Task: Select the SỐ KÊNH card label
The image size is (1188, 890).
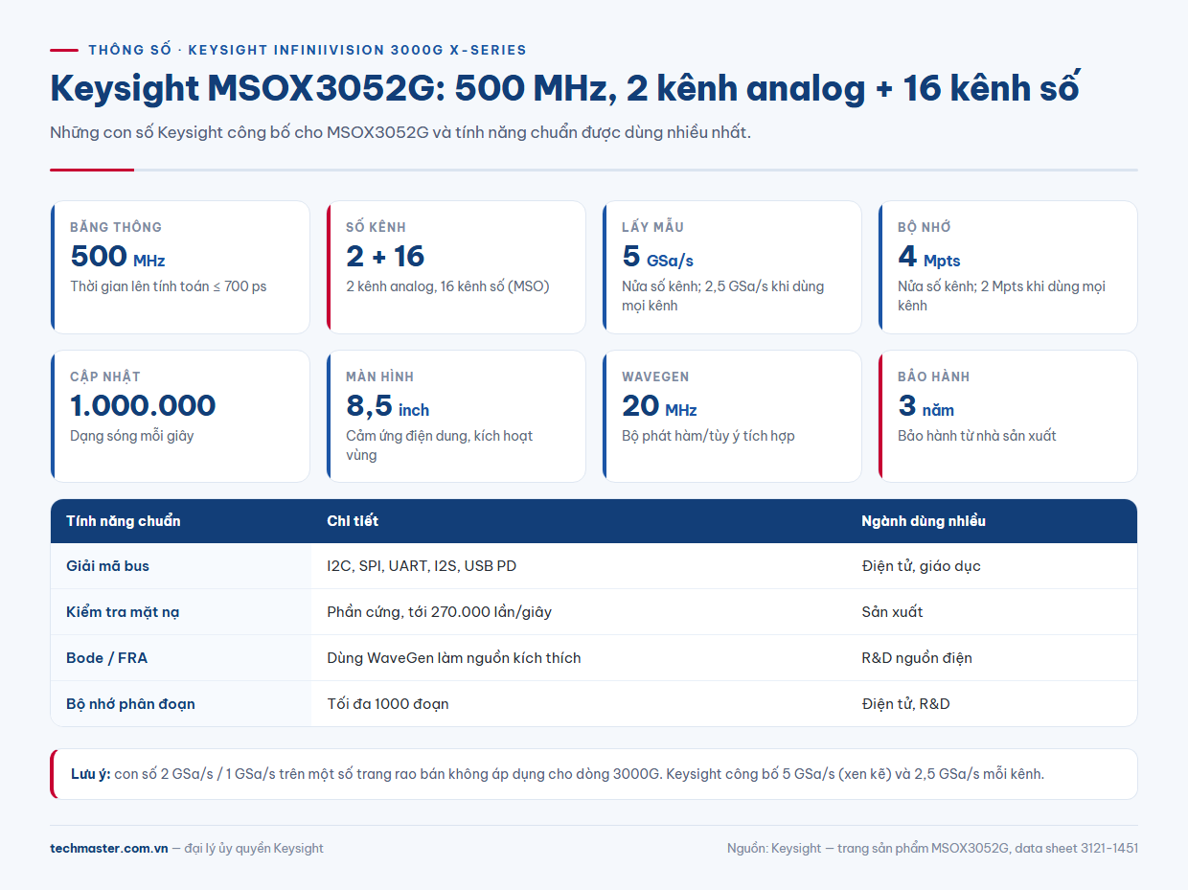Action: point(376,227)
